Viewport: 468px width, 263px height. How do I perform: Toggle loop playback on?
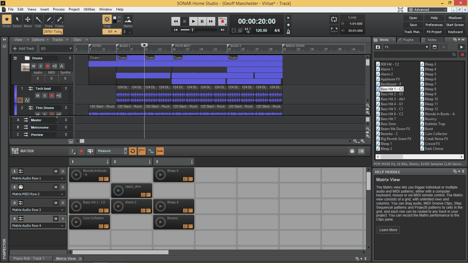coord(334,19)
